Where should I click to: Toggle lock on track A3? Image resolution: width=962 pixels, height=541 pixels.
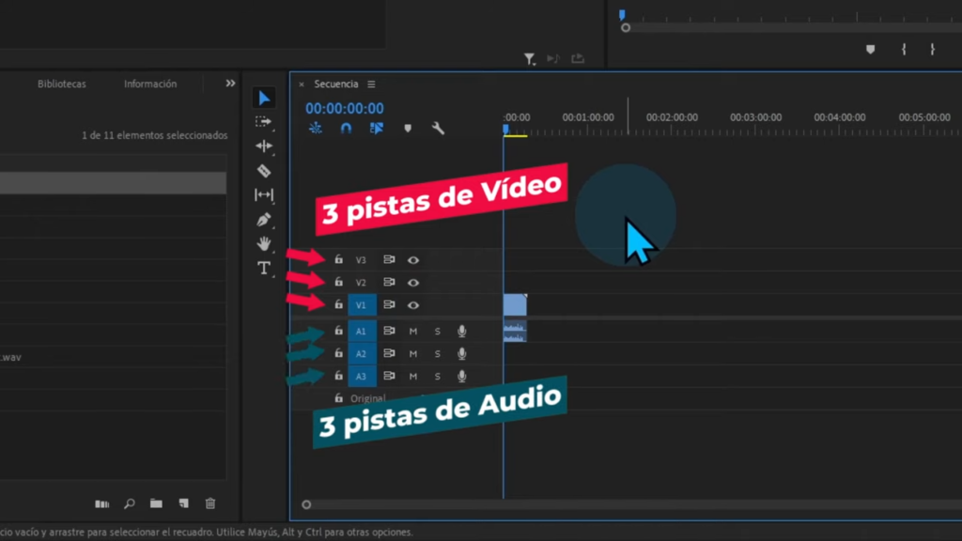click(x=338, y=376)
